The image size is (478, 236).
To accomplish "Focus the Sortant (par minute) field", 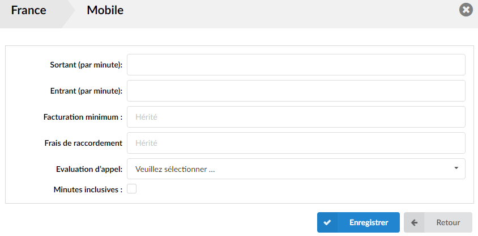I will 296,65.
